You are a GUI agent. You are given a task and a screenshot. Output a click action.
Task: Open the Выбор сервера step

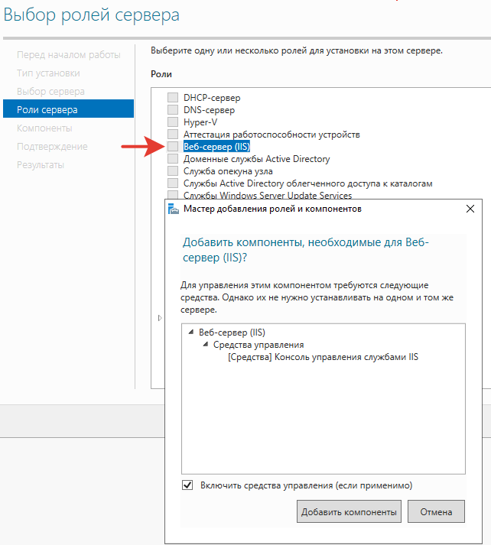pyautogui.click(x=50, y=92)
